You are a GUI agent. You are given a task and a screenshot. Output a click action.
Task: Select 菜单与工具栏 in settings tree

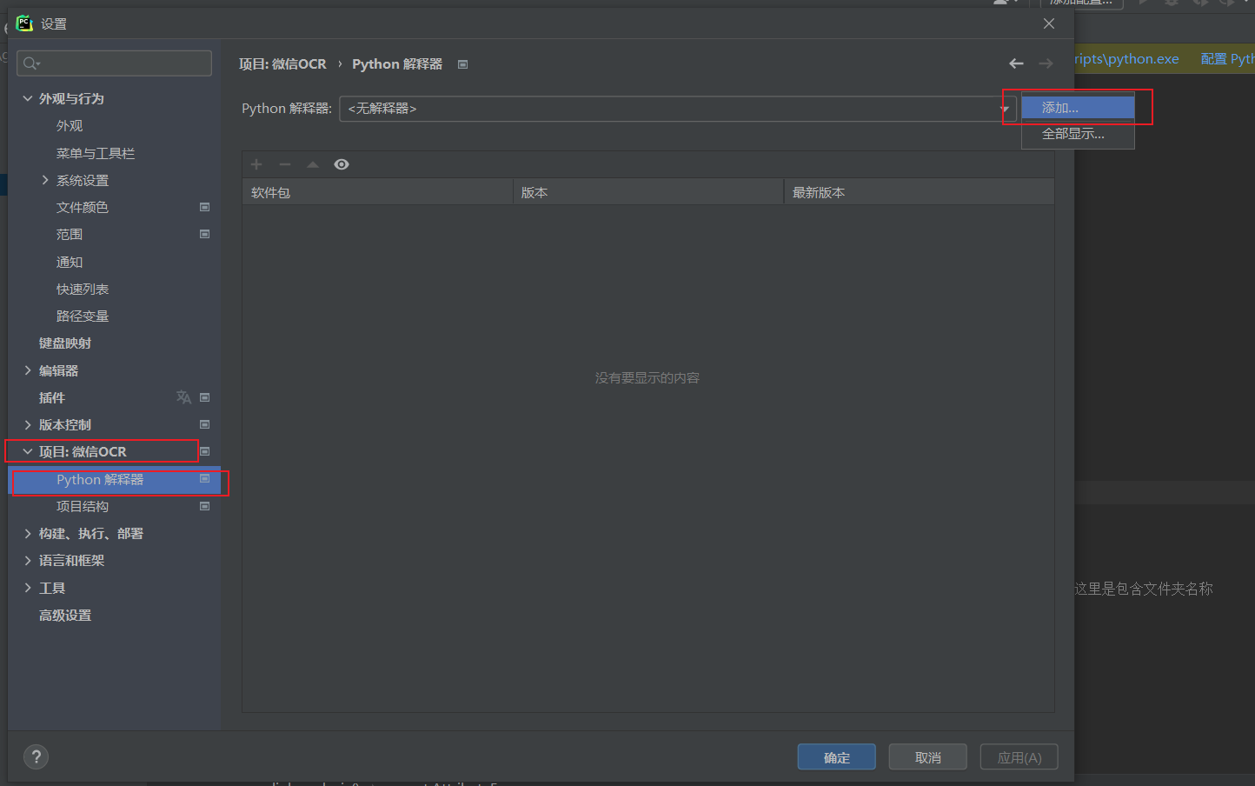[x=96, y=153]
